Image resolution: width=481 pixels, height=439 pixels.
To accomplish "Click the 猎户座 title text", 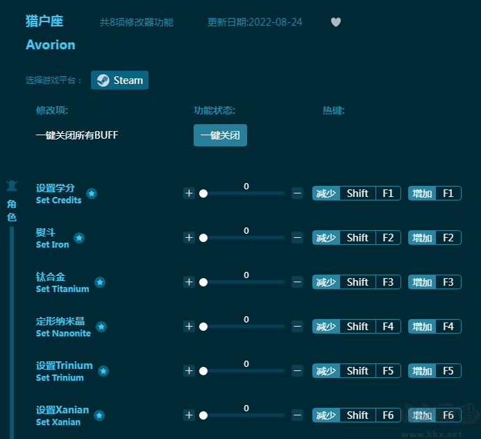I will pyautogui.click(x=44, y=21).
